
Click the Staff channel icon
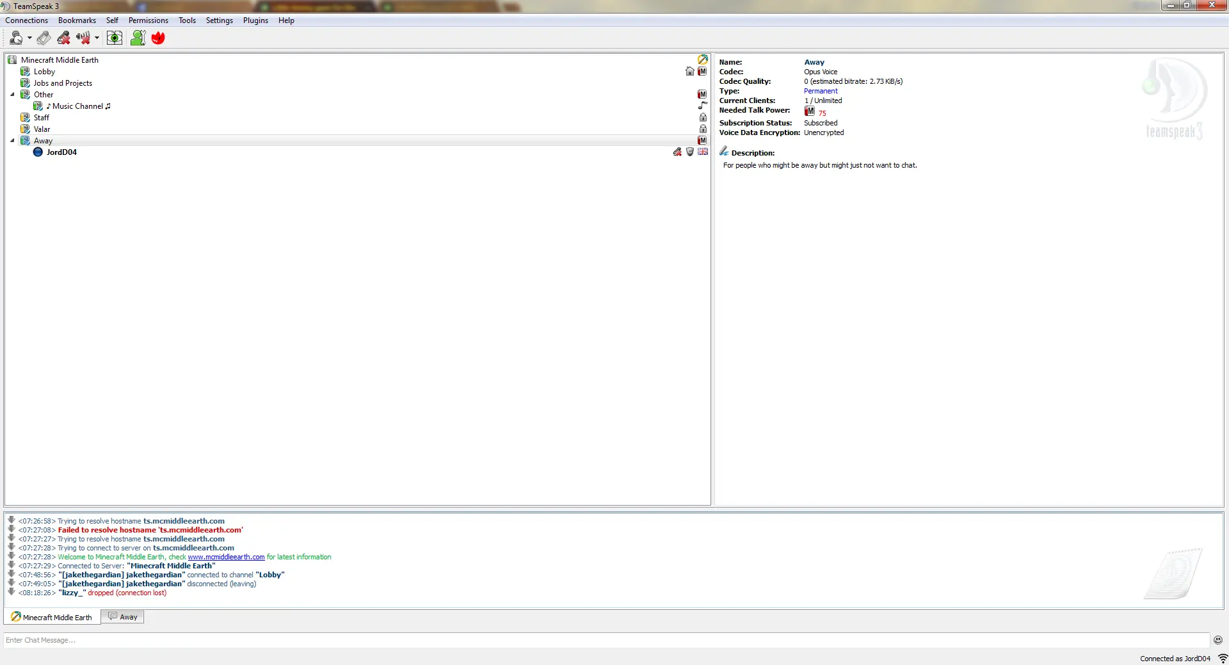pyautogui.click(x=26, y=118)
